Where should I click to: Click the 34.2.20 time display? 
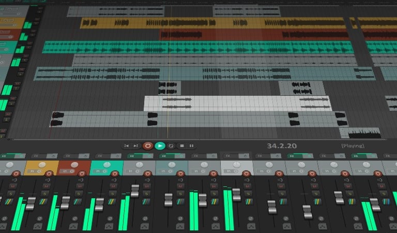coord(282,146)
